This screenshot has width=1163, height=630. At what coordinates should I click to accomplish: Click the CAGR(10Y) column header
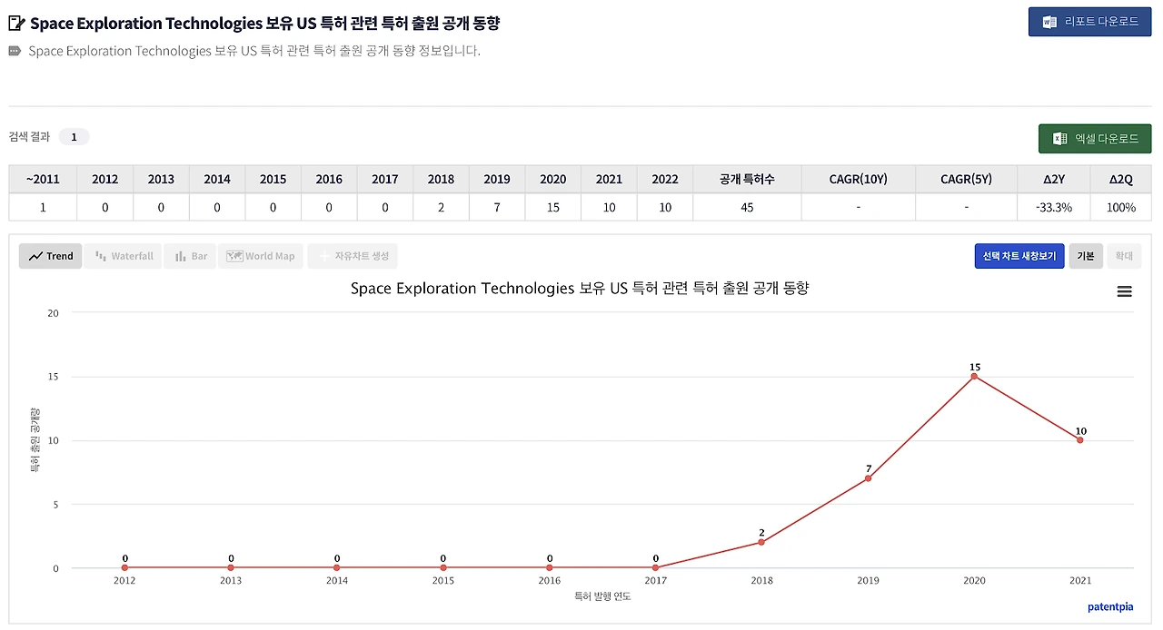(860, 180)
